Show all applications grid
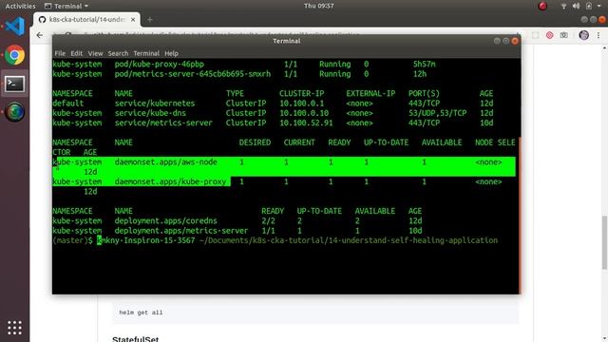608x342 pixels. (x=15, y=328)
